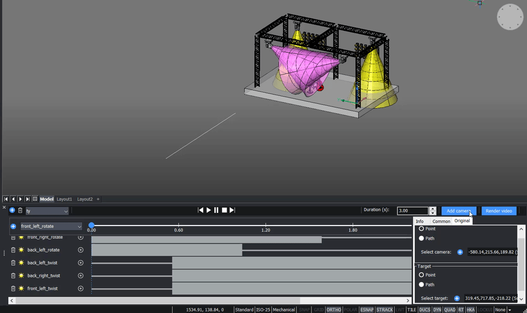Click the plus icon next to Select target
527x313 pixels.
click(458, 298)
